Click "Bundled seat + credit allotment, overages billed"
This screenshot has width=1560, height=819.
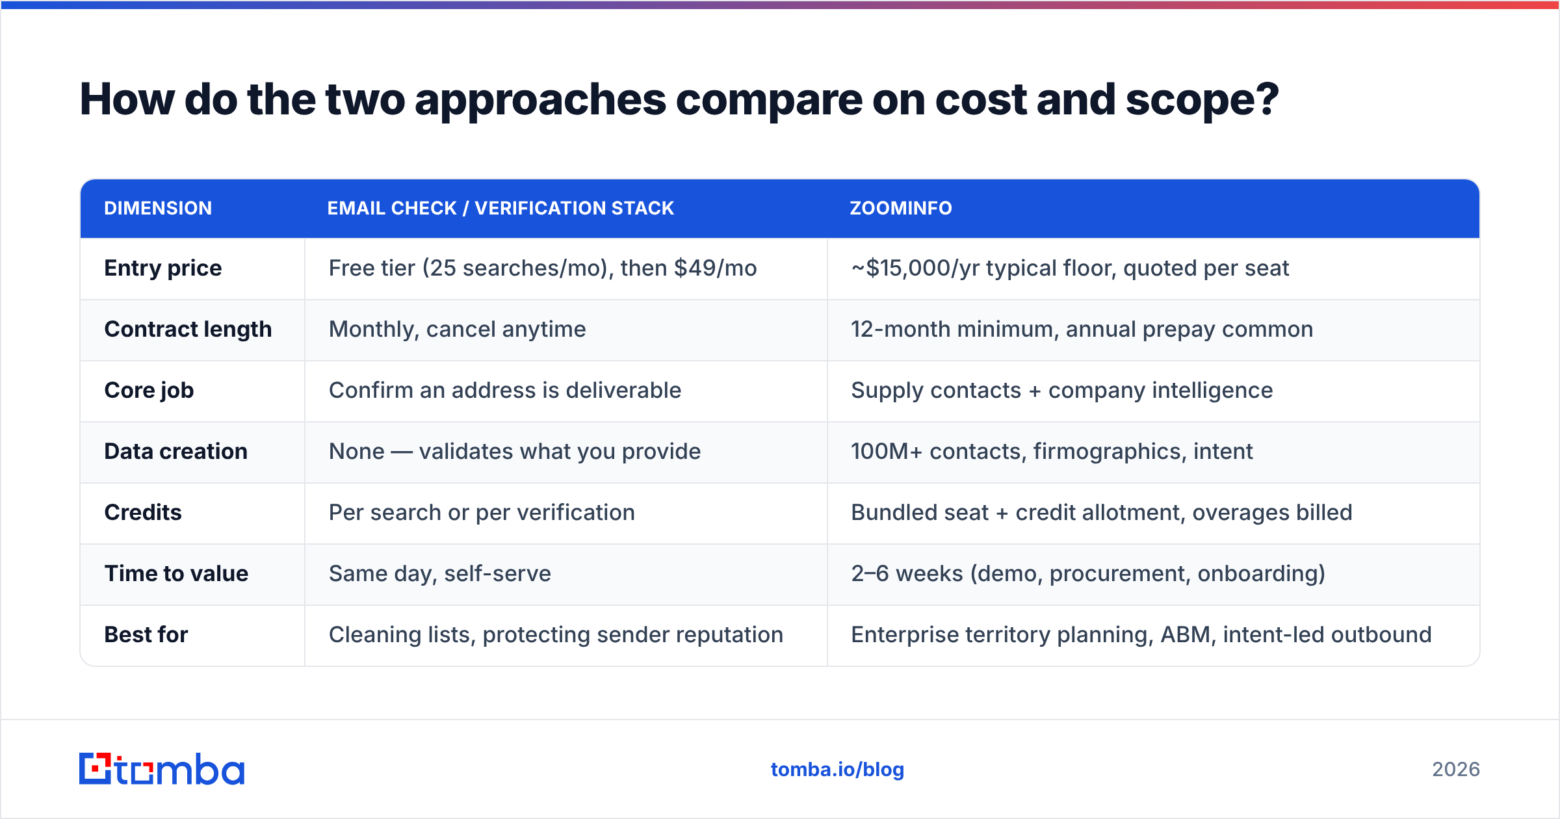1102,512
